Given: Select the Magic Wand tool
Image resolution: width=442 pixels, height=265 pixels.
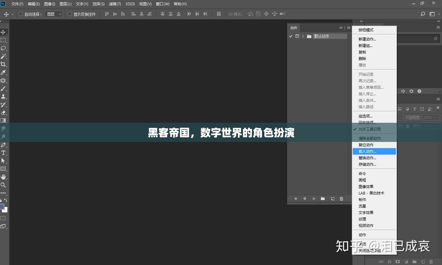Looking at the screenshot, I should coord(3,56).
